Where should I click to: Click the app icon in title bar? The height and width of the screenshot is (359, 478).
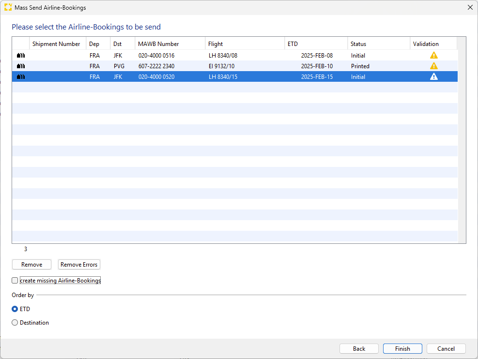click(x=8, y=8)
